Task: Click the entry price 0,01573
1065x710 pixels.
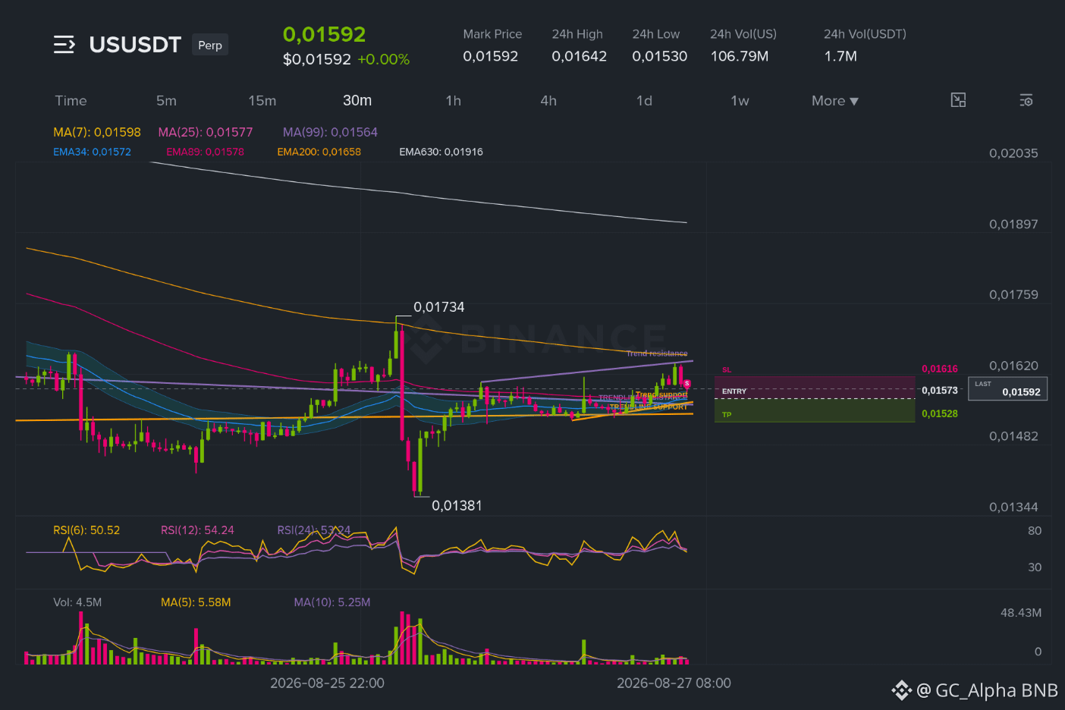Action: pyautogui.click(x=939, y=391)
